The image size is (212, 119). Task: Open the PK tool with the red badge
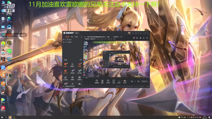click(66, 84)
